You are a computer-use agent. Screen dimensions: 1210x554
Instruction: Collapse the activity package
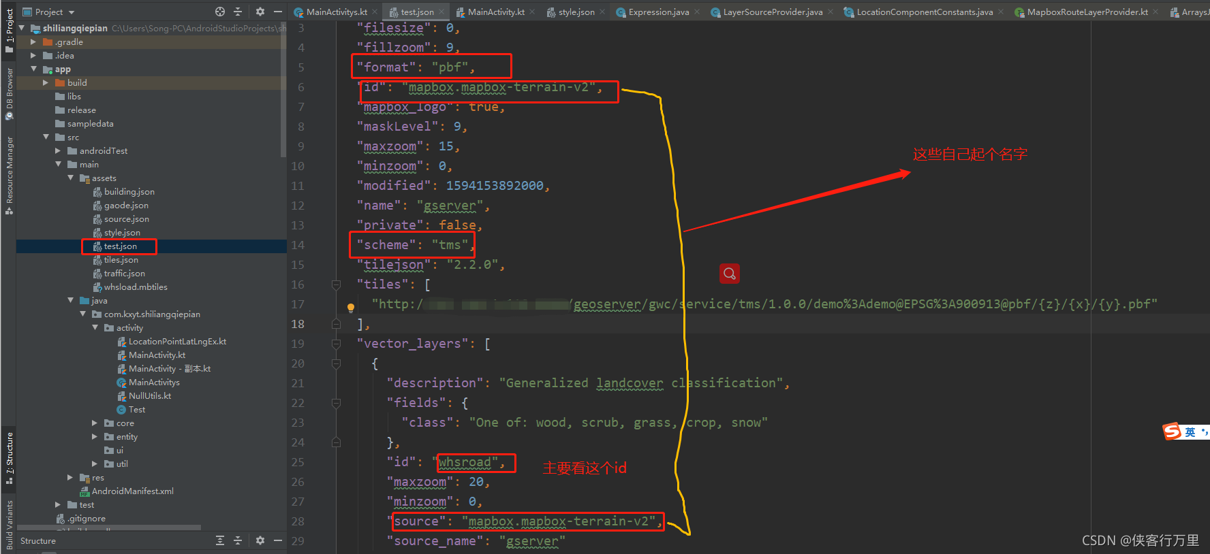[x=95, y=327]
